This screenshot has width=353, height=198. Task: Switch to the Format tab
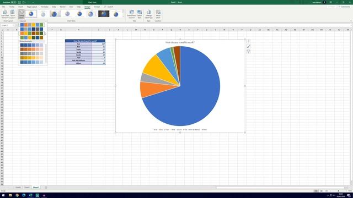[x=97, y=7]
